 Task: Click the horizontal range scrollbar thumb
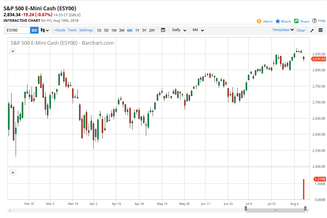276,210
